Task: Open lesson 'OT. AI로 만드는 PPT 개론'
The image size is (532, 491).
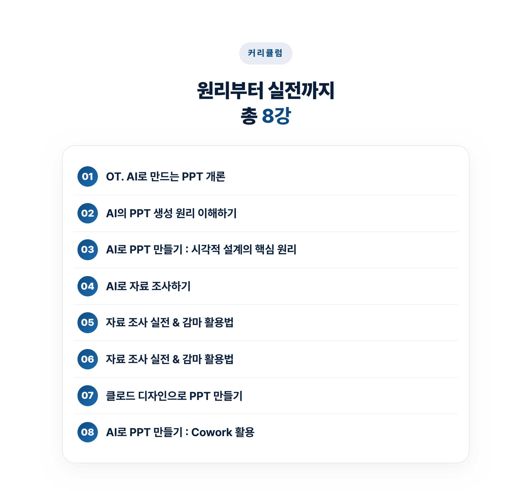Action: [x=166, y=176]
